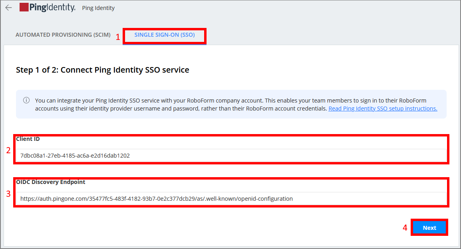Click into the OIDC Discovery Endpoint field
The image size is (461, 249).
click(231, 198)
